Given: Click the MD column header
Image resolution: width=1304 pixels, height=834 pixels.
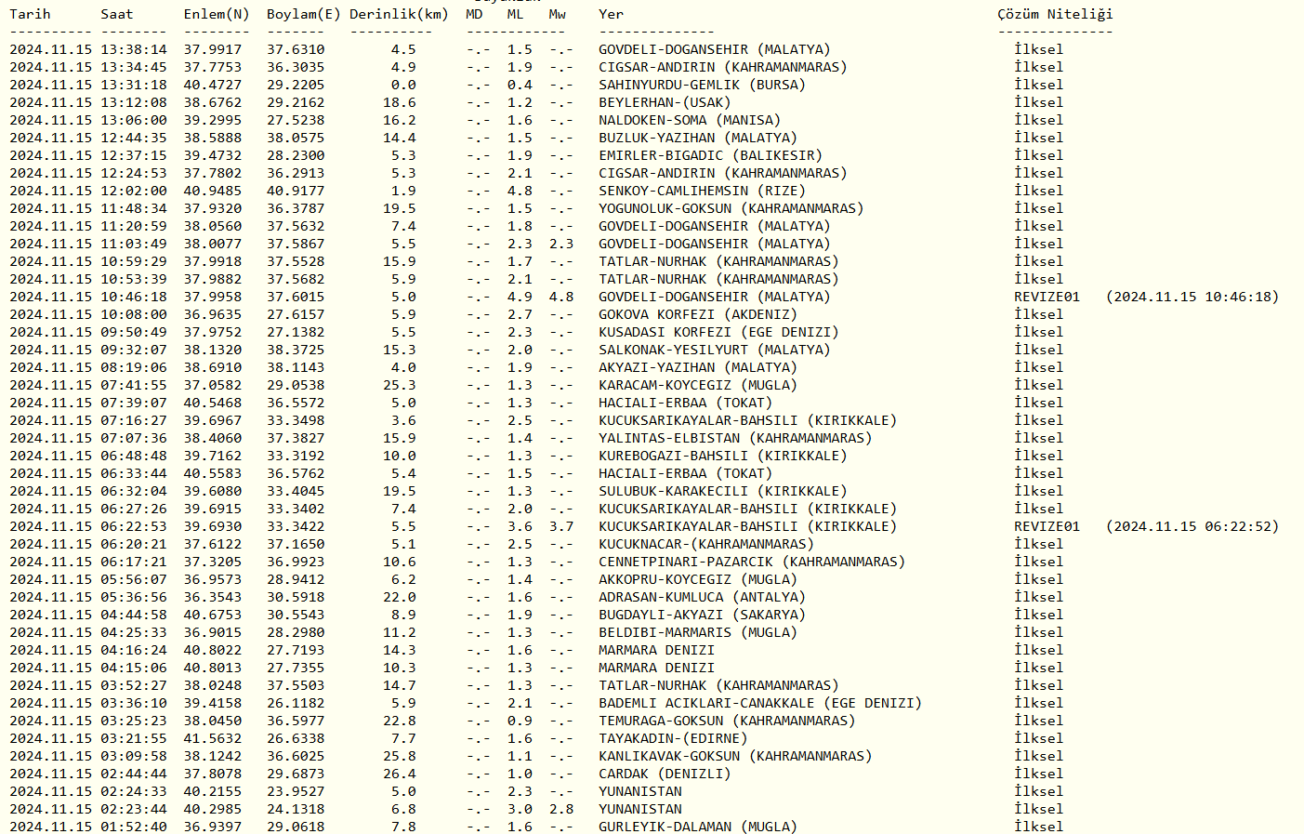Looking at the screenshot, I should coord(474,14).
